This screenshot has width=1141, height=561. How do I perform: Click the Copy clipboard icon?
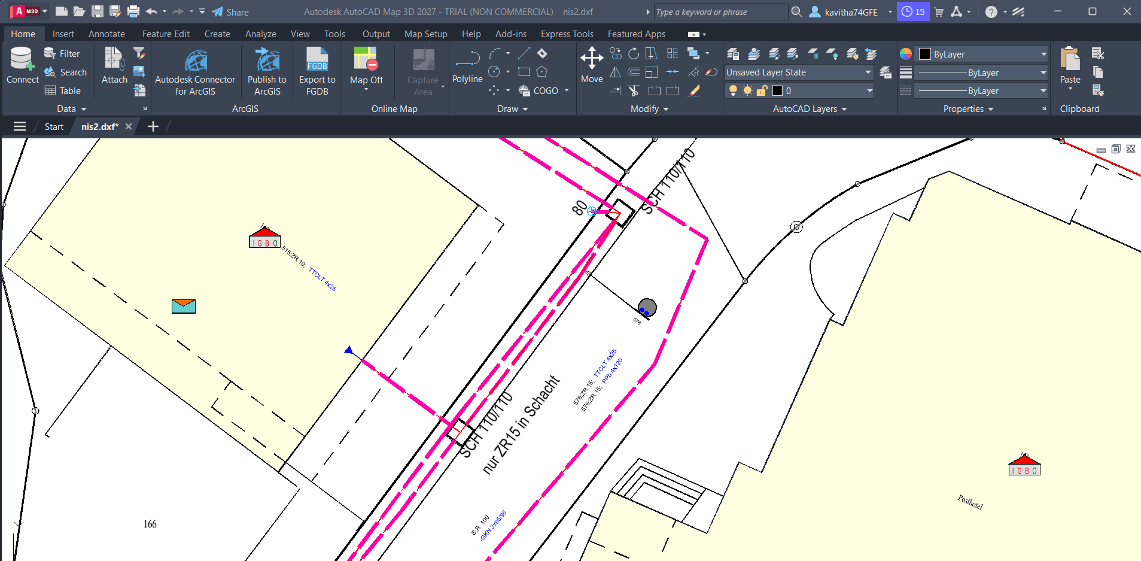(1098, 72)
